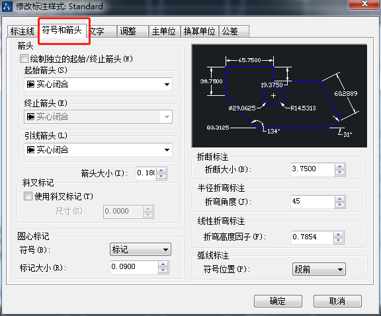
Task: Increase 箭头大小 with up spinner
Action: coord(161,171)
